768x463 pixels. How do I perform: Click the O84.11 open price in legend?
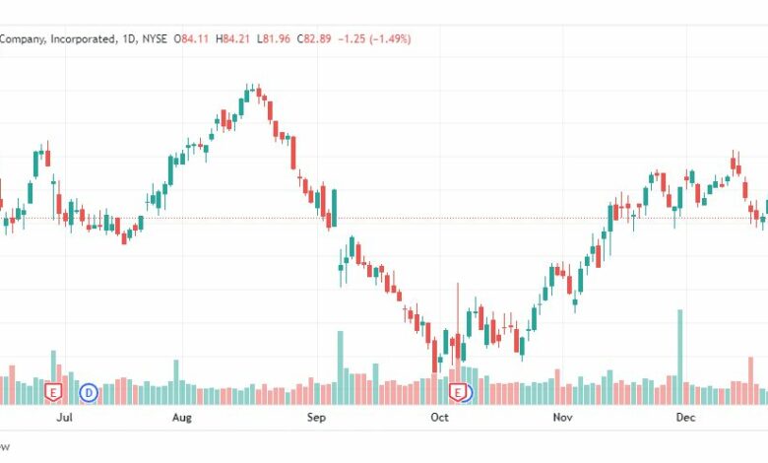[x=191, y=38]
